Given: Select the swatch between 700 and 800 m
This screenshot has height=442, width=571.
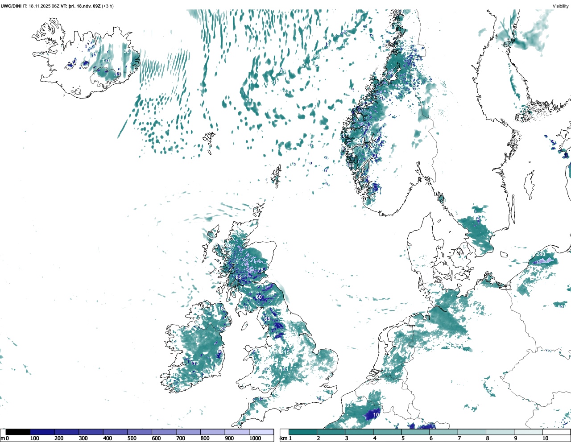Looking at the screenshot, I should pos(188,432).
